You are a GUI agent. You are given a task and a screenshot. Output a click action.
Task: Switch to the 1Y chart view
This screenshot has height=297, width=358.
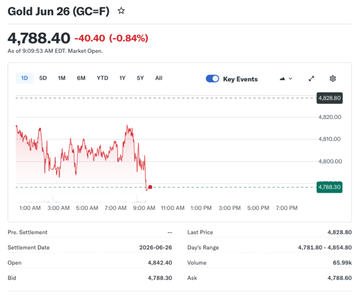[122, 78]
